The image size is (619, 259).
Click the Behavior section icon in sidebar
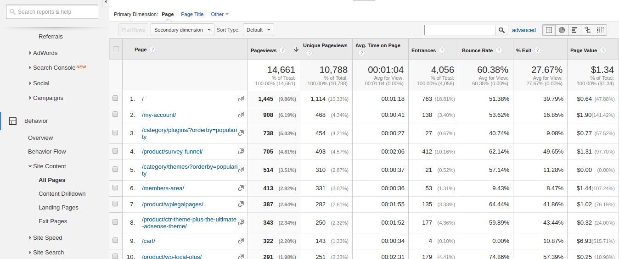[x=13, y=121]
